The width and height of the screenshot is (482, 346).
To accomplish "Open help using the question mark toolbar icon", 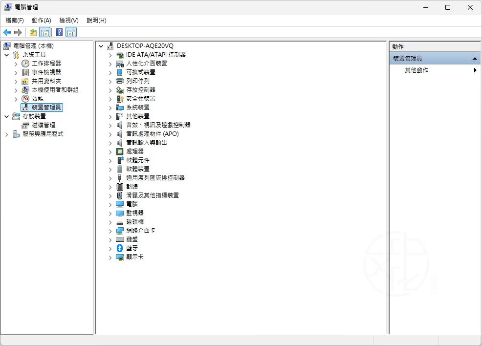I will click(60, 32).
